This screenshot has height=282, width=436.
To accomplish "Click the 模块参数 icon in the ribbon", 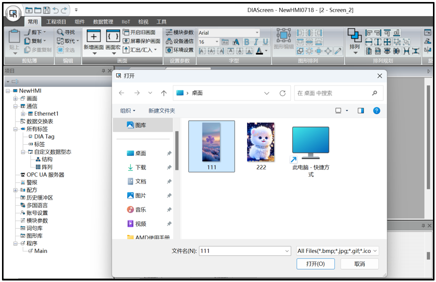I will (x=179, y=33).
